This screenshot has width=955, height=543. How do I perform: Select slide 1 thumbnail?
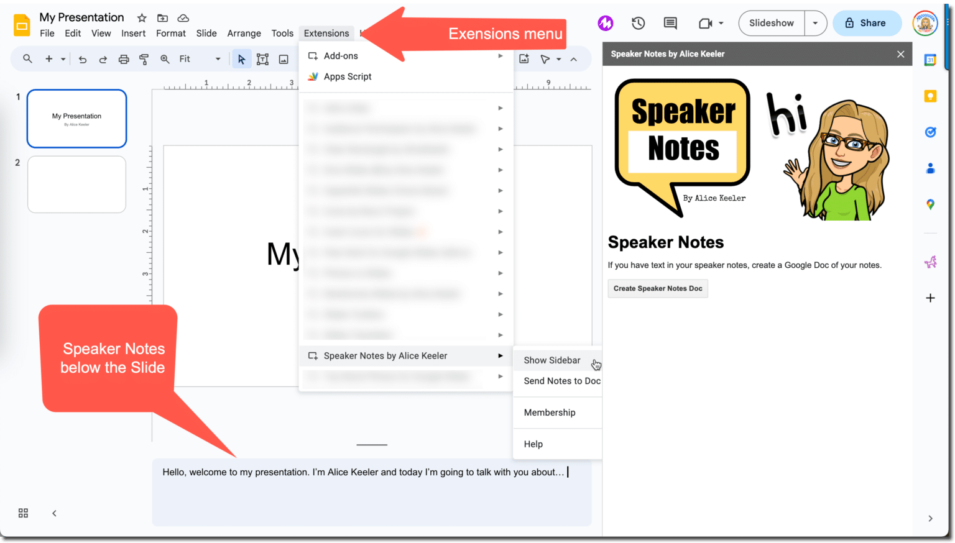[x=77, y=119]
